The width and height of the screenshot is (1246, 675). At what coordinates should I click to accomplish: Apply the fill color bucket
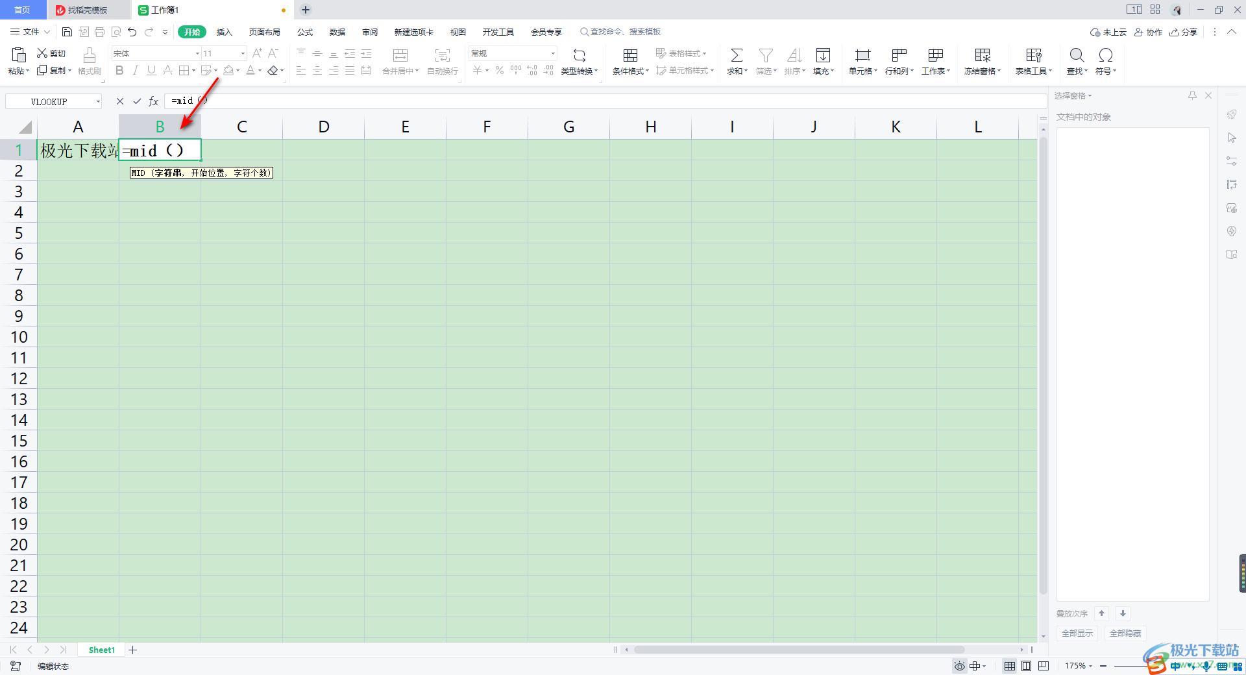pyautogui.click(x=228, y=70)
